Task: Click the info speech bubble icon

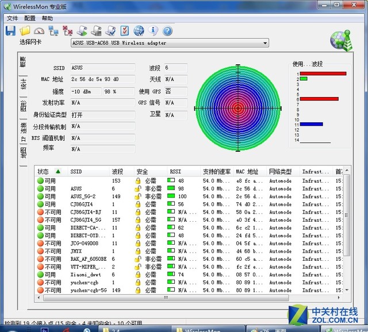Action: (154, 30)
